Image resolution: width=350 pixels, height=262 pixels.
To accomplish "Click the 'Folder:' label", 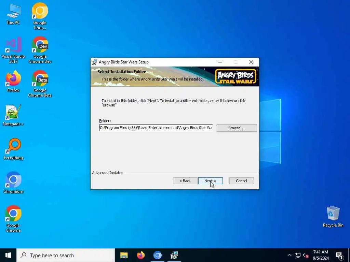I will point(105,121).
